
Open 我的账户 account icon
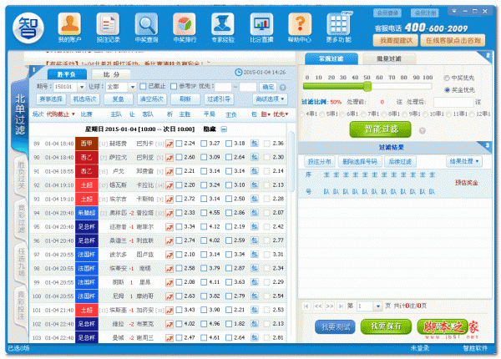69,28
